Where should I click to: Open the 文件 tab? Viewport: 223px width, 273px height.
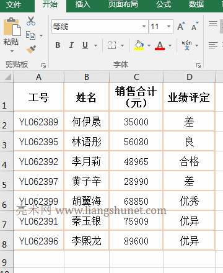pyautogui.click(x=14, y=4)
